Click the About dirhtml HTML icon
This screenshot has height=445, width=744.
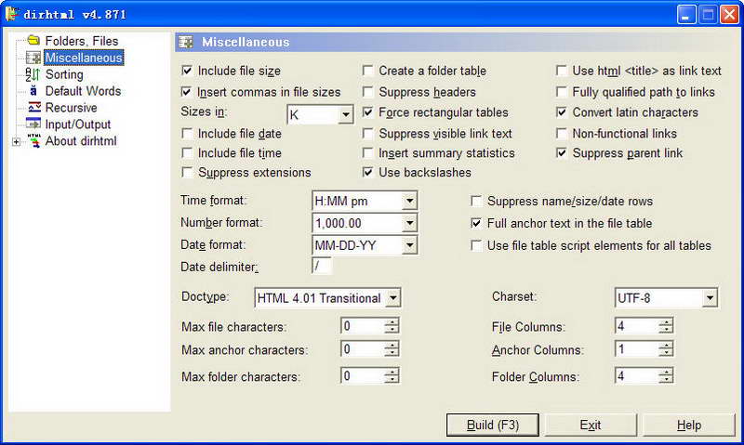tap(33, 141)
